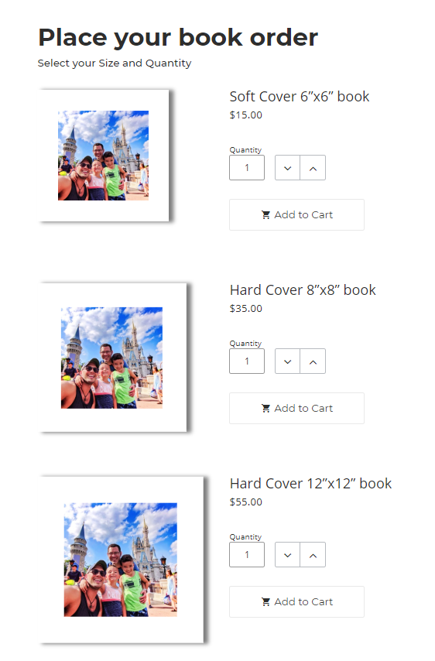The width and height of the screenshot is (435, 661).
Task: Add the Soft Cover 6"x6" book to cart
Action: pos(296,215)
